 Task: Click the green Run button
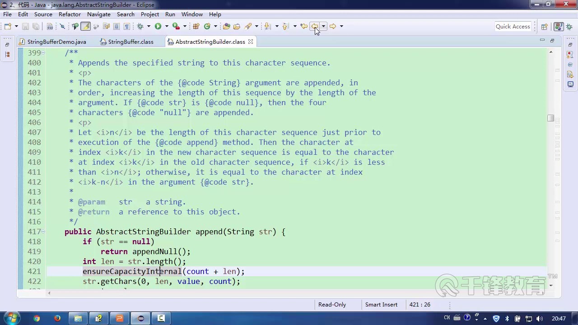pos(158,26)
